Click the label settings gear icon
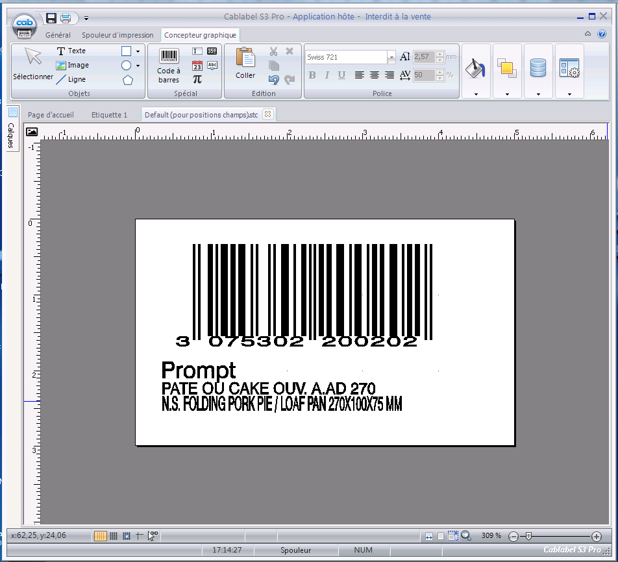 [569, 68]
